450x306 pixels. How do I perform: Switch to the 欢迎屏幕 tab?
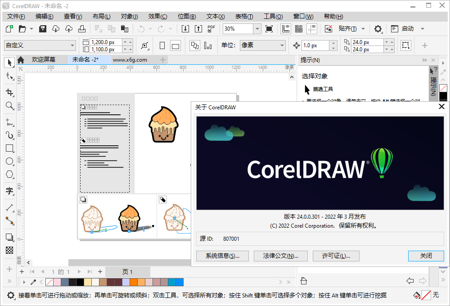pos(44,59)
